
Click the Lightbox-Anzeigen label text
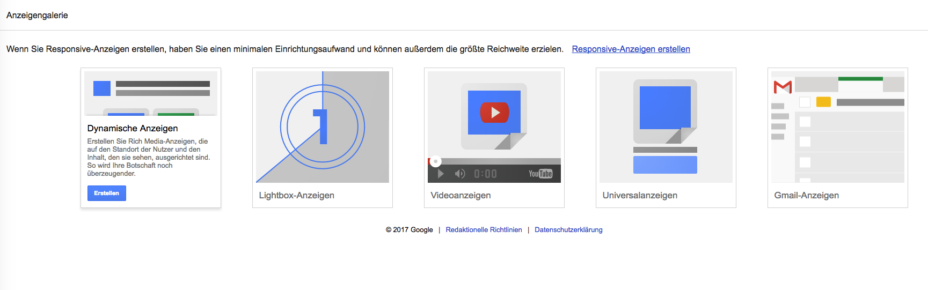pos(296,195)
